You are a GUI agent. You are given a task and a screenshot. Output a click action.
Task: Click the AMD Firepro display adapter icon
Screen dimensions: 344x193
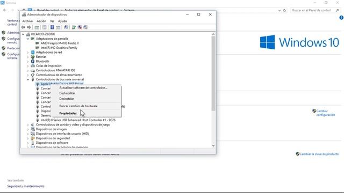tap(37, 43)
